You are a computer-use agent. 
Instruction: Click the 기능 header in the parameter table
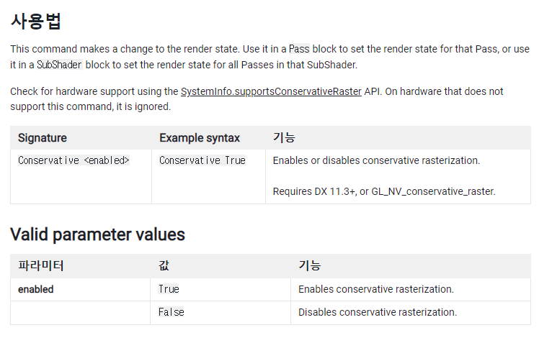tap(309, 265)
